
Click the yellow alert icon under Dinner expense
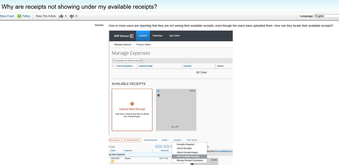coord(112,161)
